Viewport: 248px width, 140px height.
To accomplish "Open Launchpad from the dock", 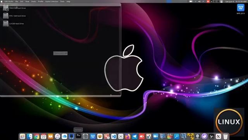I will [22, 136].
